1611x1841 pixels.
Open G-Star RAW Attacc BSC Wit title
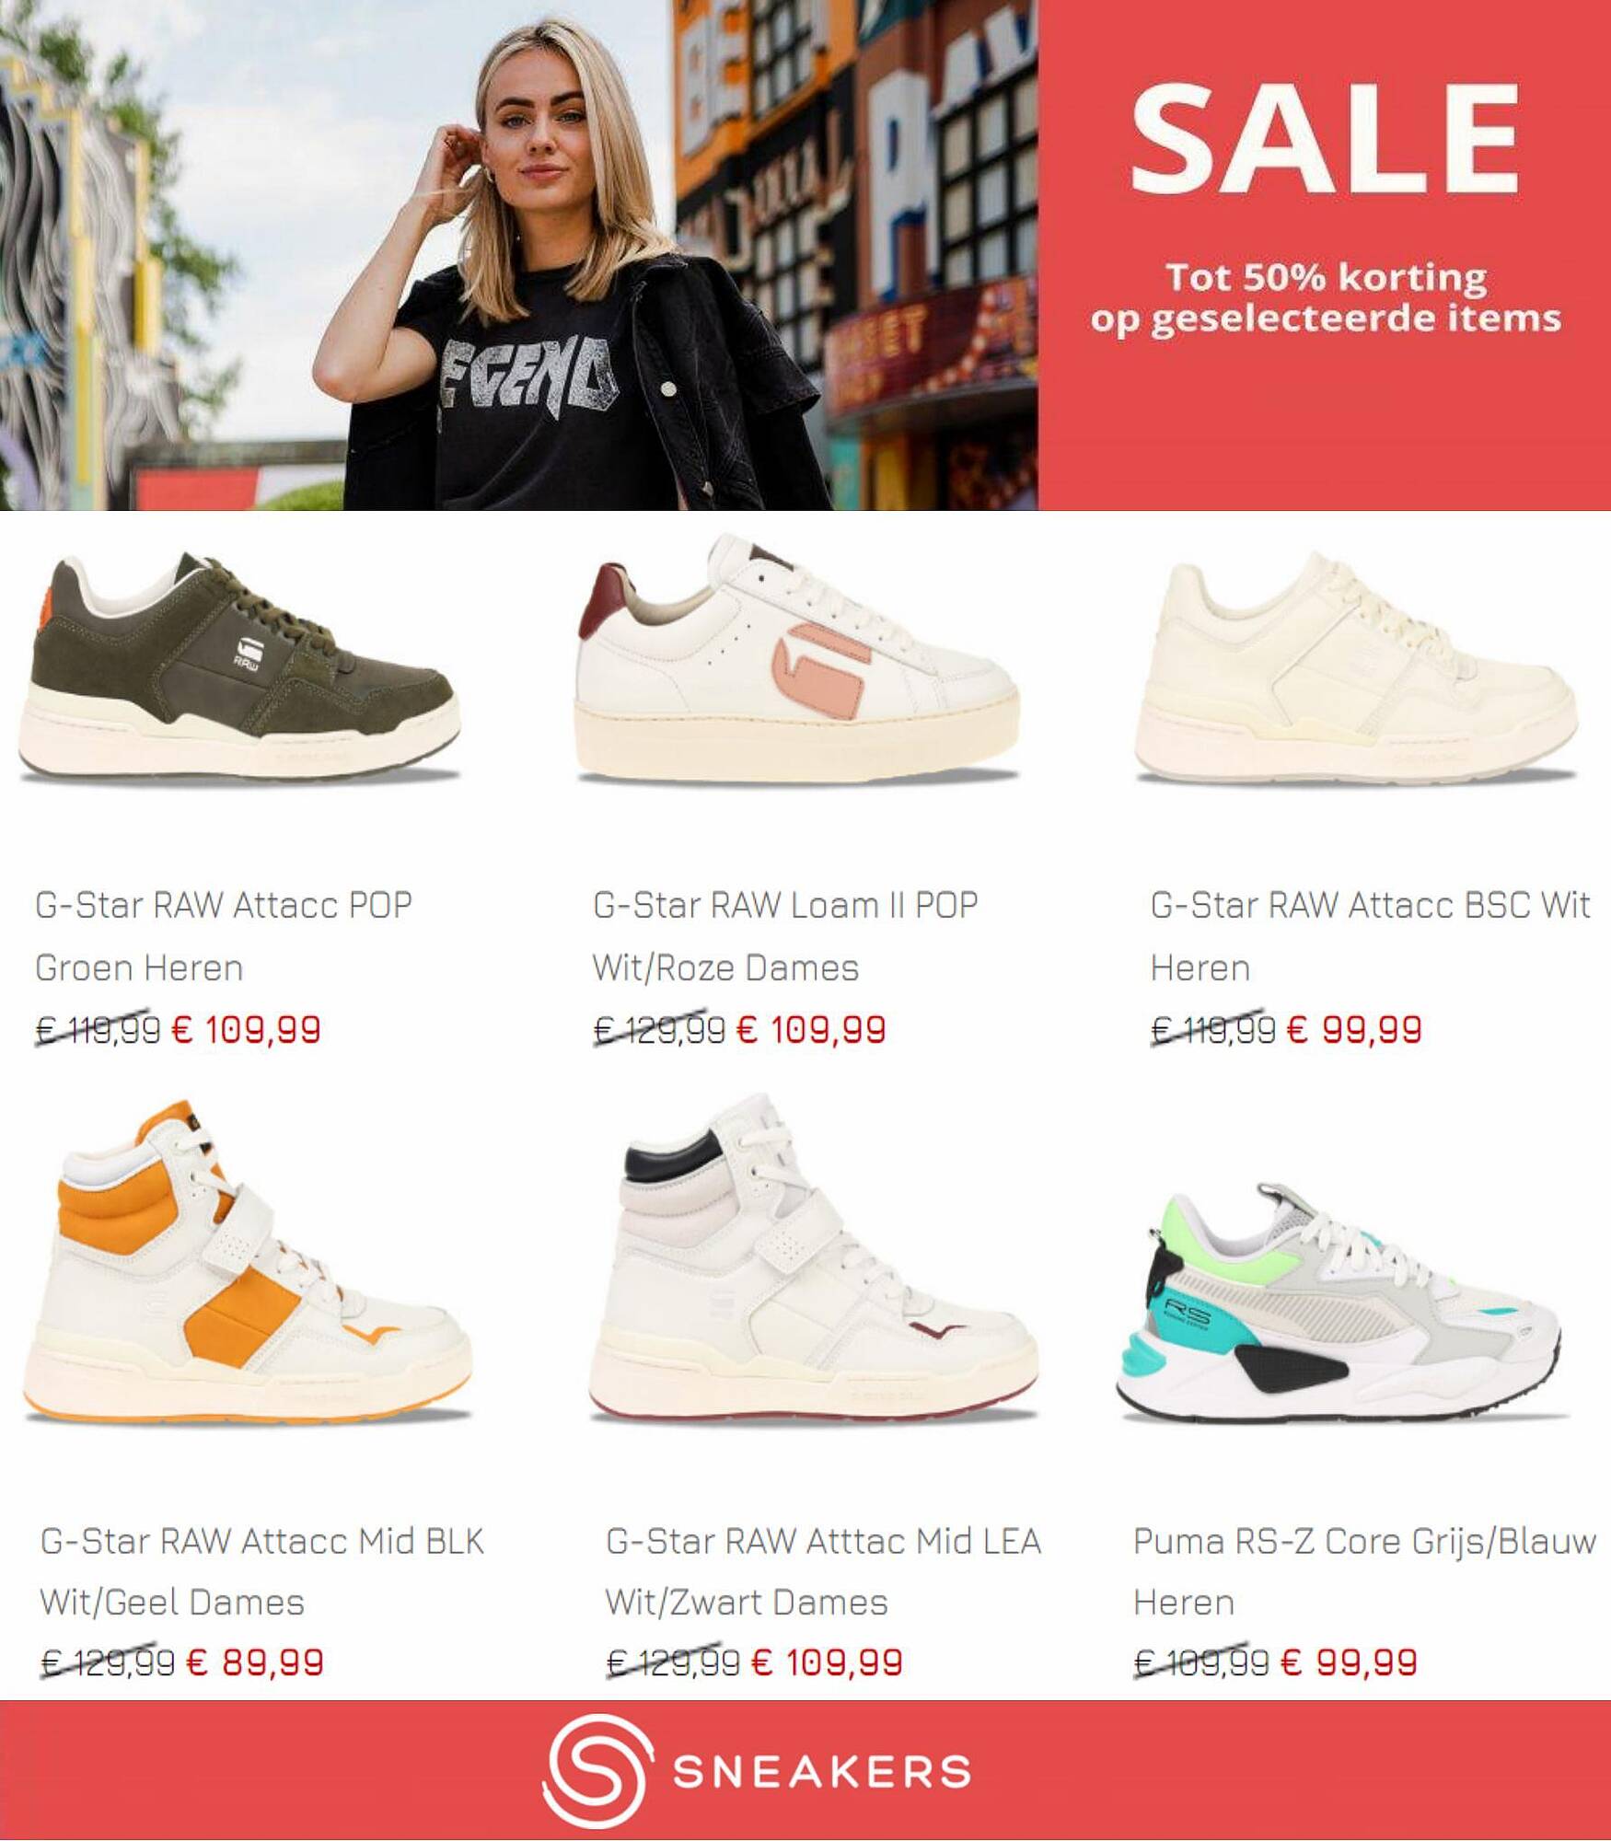coord(1371,936)
